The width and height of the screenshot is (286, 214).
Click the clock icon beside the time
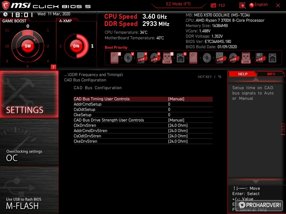click(x=6, y=14)
